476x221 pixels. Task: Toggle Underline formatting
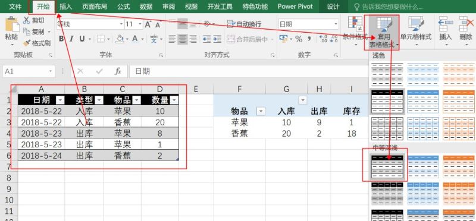(x=82, y=39)
